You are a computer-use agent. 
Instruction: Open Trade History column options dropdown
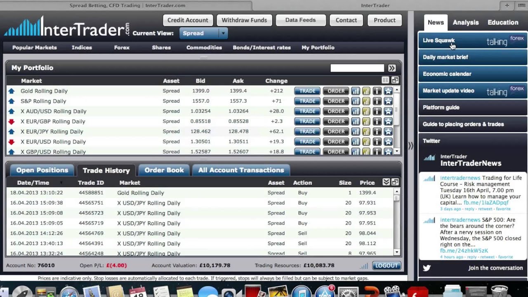[386, 182]
